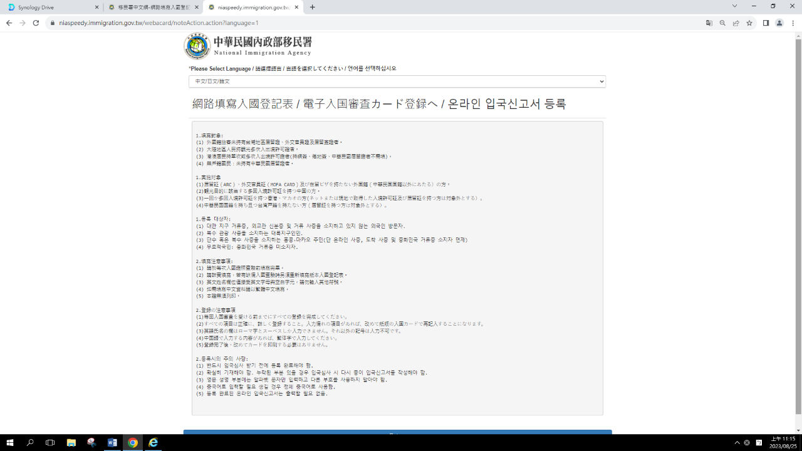This screenshot has width=802, height=451.
Task: Open a new browser tab
Action: coord(312,8)
